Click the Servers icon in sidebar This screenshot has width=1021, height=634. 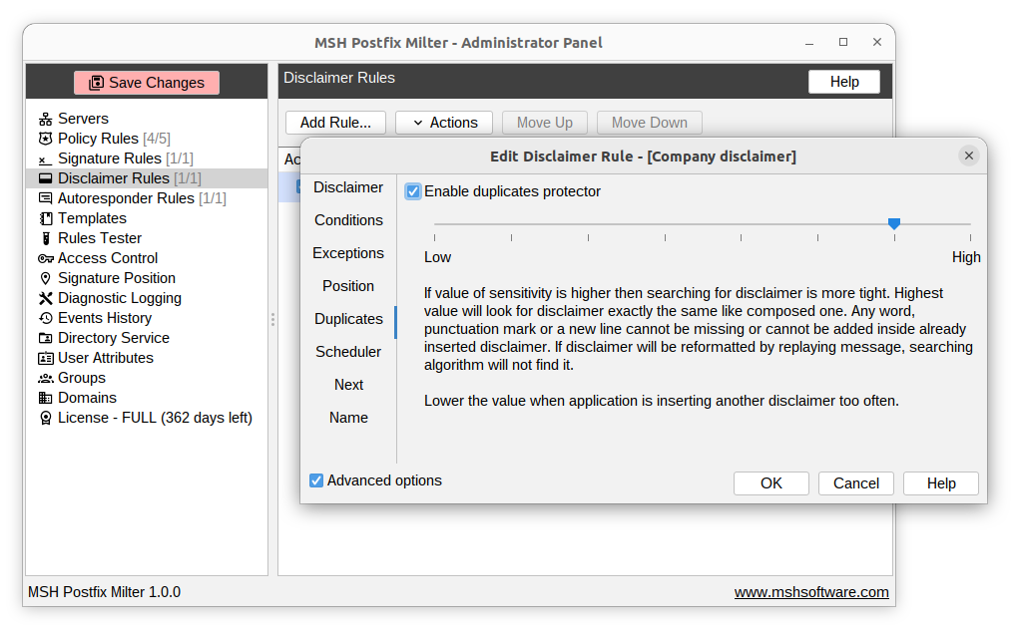(x=45, y=119)
